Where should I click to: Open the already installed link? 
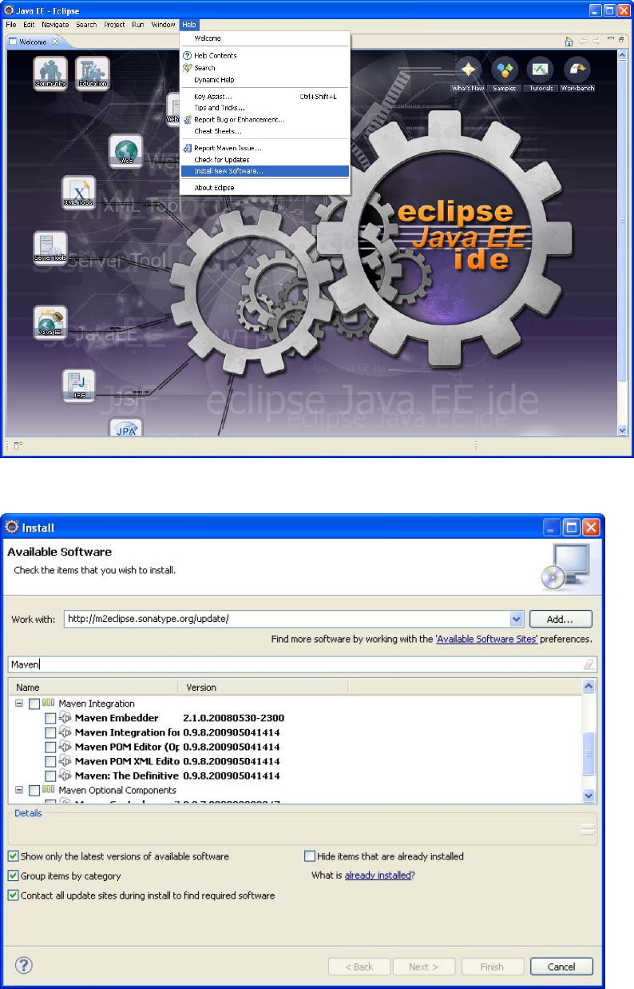point(377,875)
